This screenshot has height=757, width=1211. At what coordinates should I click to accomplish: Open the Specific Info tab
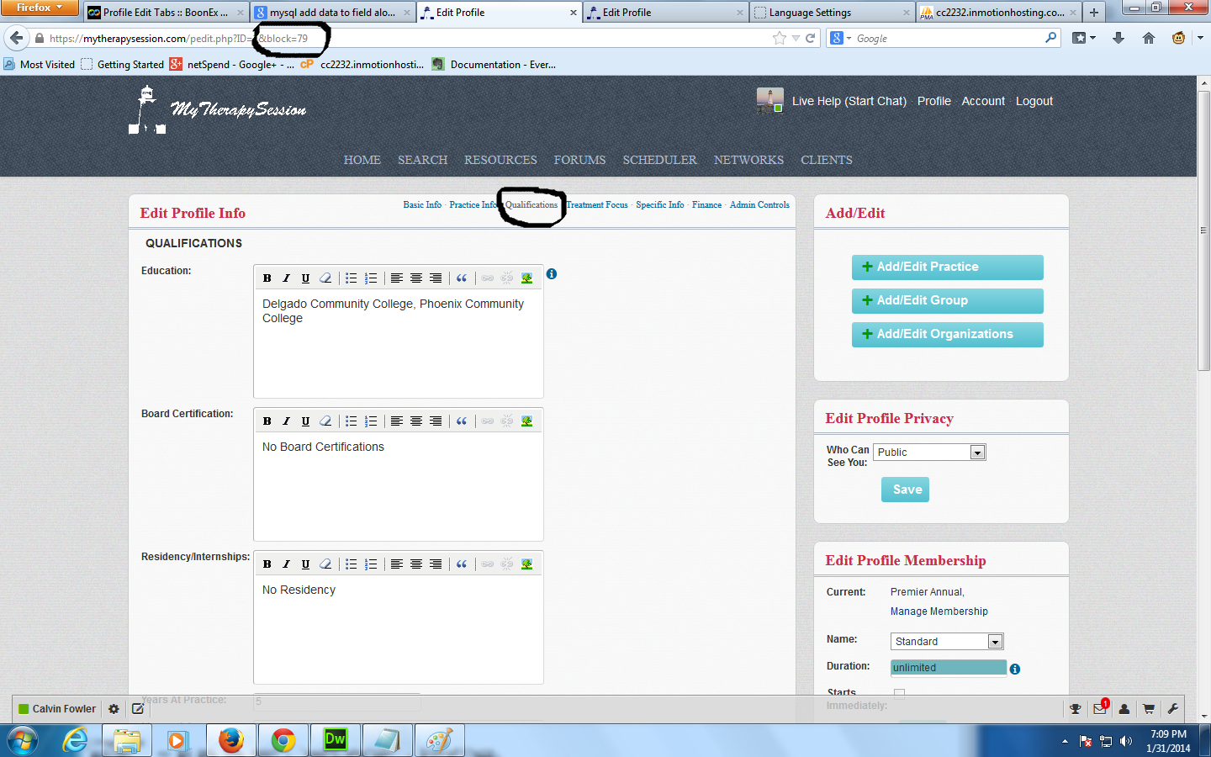pos(660,205)
